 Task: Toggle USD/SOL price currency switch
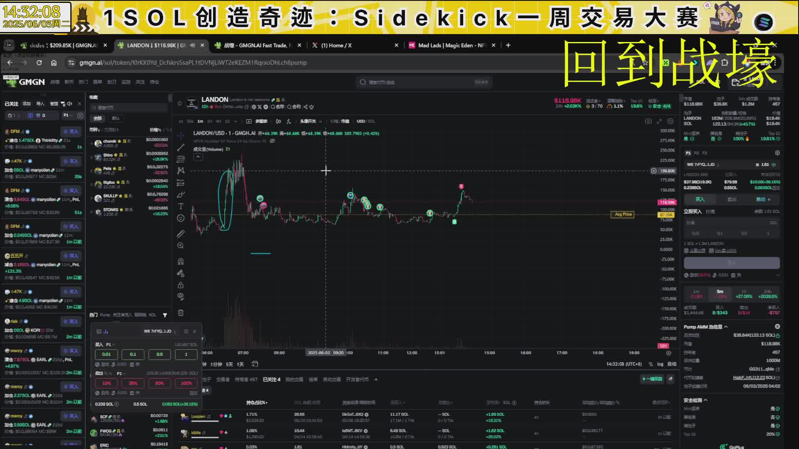[366, 121]
